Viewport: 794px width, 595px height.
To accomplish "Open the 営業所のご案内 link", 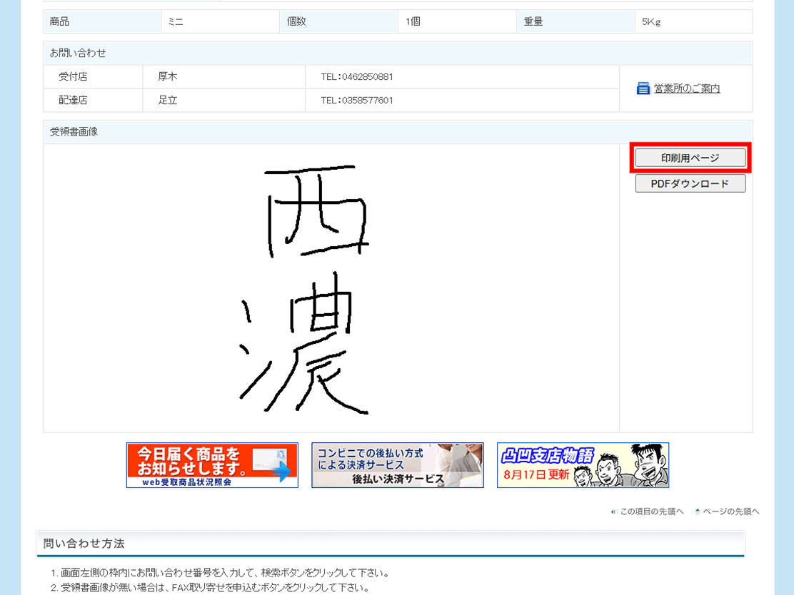I will [x=687, y=88].
